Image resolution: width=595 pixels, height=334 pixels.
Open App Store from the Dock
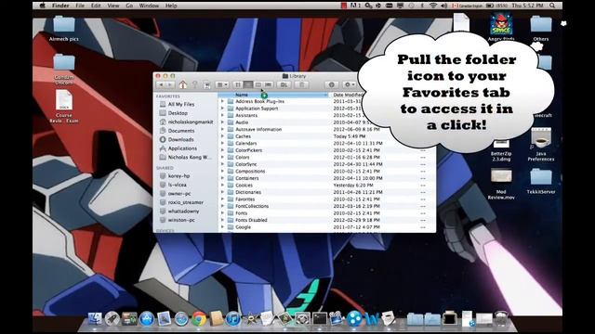pos(147,319)
